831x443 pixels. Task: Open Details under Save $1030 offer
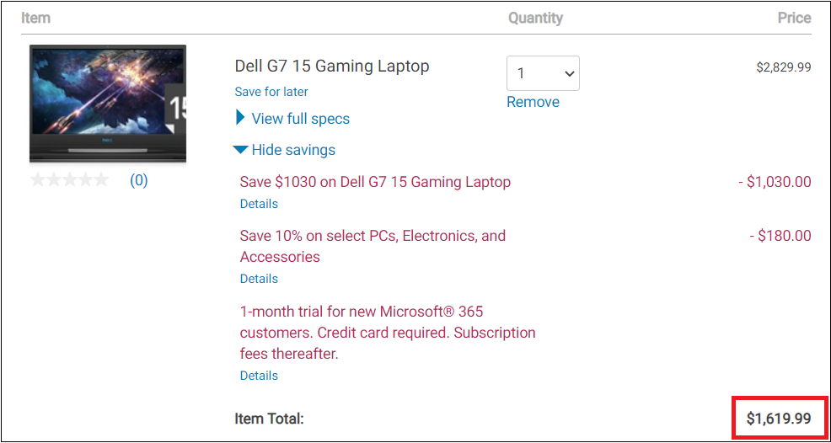(259, 204)
